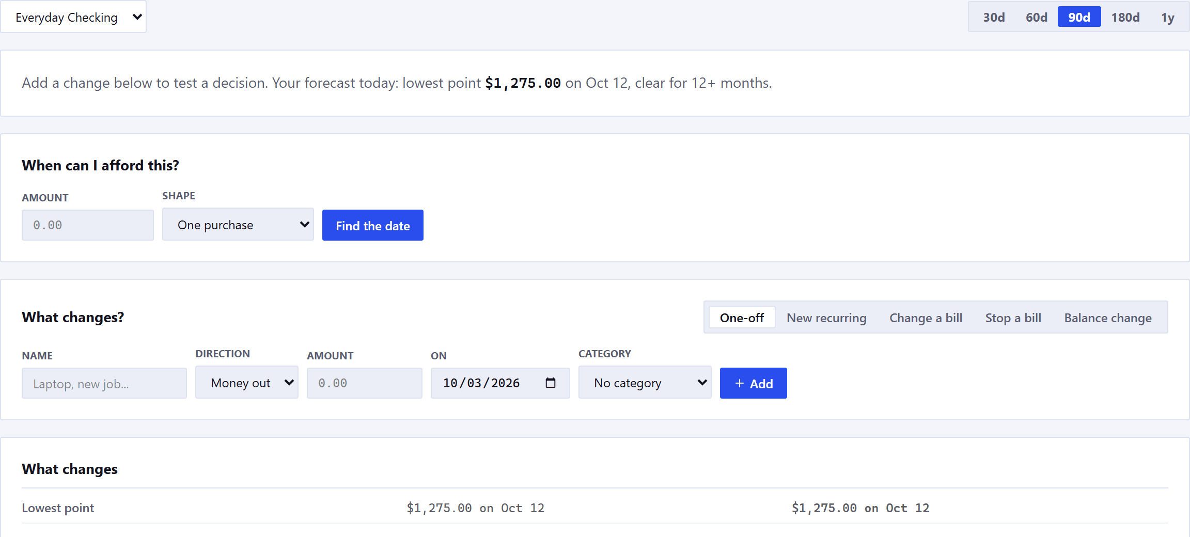Image resolution: width=1190 pixels, height=537 pixels.
Task: Select the One-off change tab
Action: pos(742,318)
